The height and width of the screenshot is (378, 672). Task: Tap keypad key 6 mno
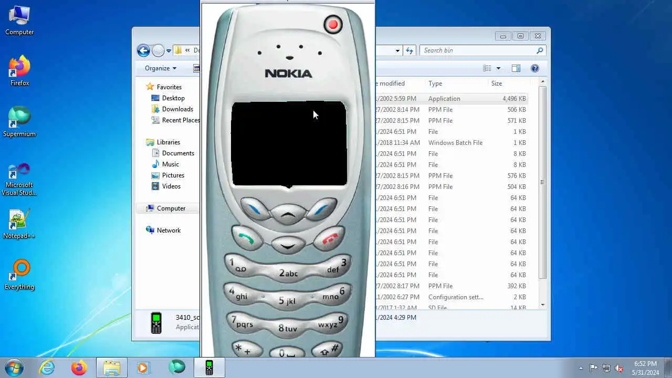click(334, 294)
